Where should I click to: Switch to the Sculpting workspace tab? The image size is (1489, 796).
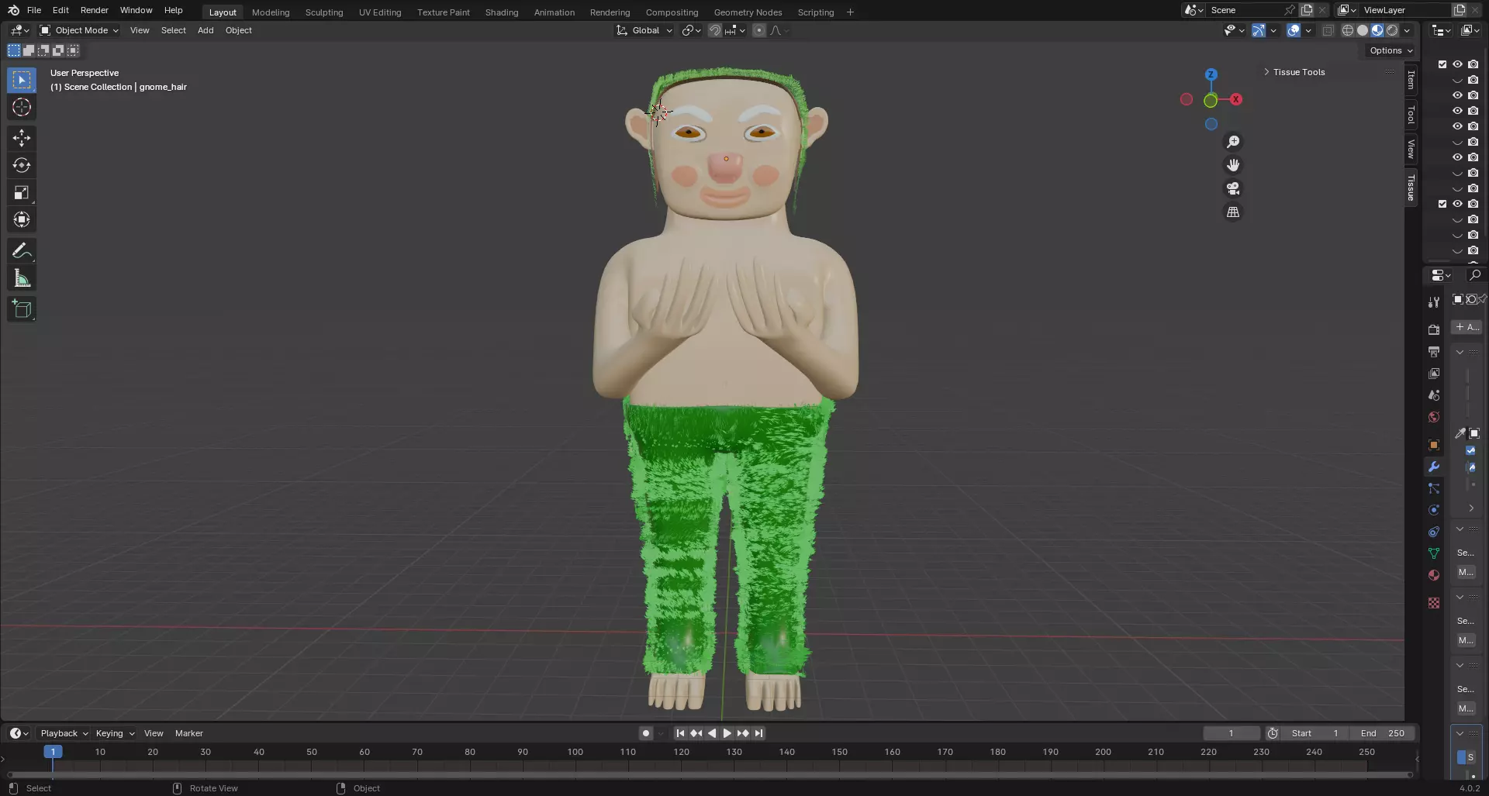pyautogui.click(x=323, y=12)
